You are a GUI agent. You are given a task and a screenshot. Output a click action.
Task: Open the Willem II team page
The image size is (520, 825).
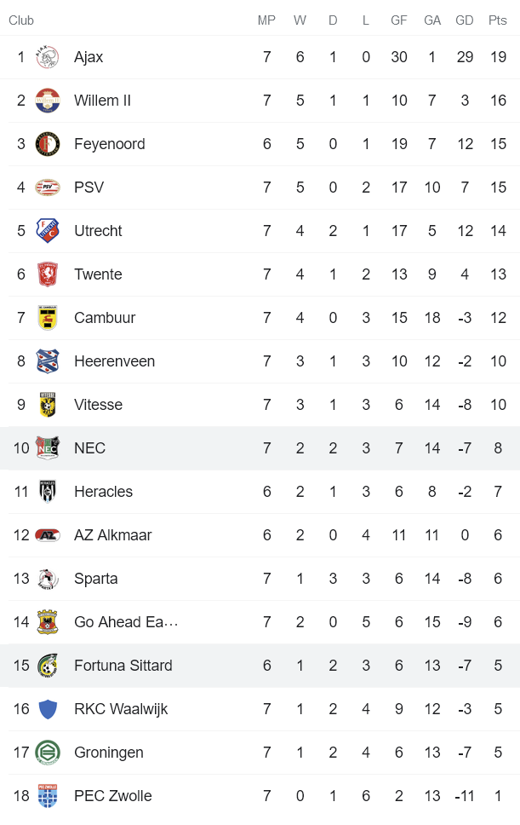click(x=102, y=101)
